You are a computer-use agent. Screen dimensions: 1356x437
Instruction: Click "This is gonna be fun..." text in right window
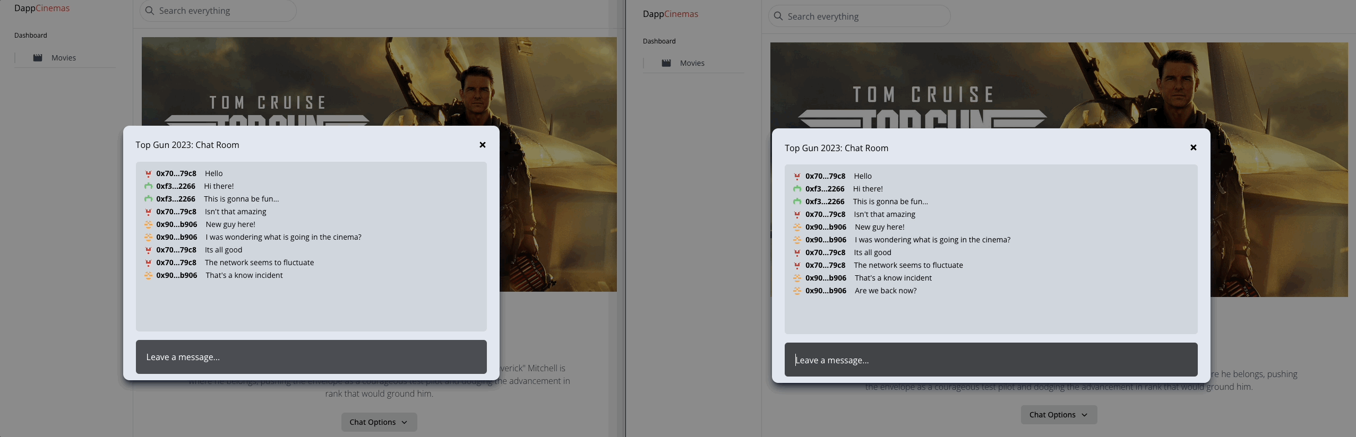tap(891, 202)
